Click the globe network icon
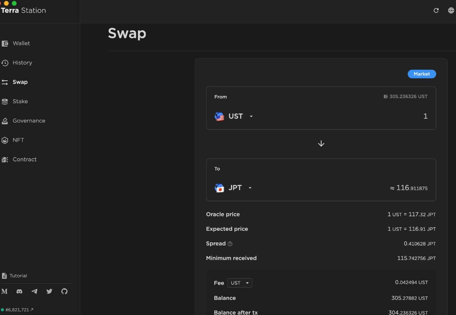 click(x=451, y=10)
